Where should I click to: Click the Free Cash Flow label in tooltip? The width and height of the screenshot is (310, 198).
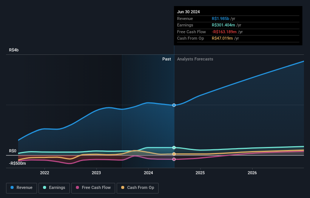(191, 32)
